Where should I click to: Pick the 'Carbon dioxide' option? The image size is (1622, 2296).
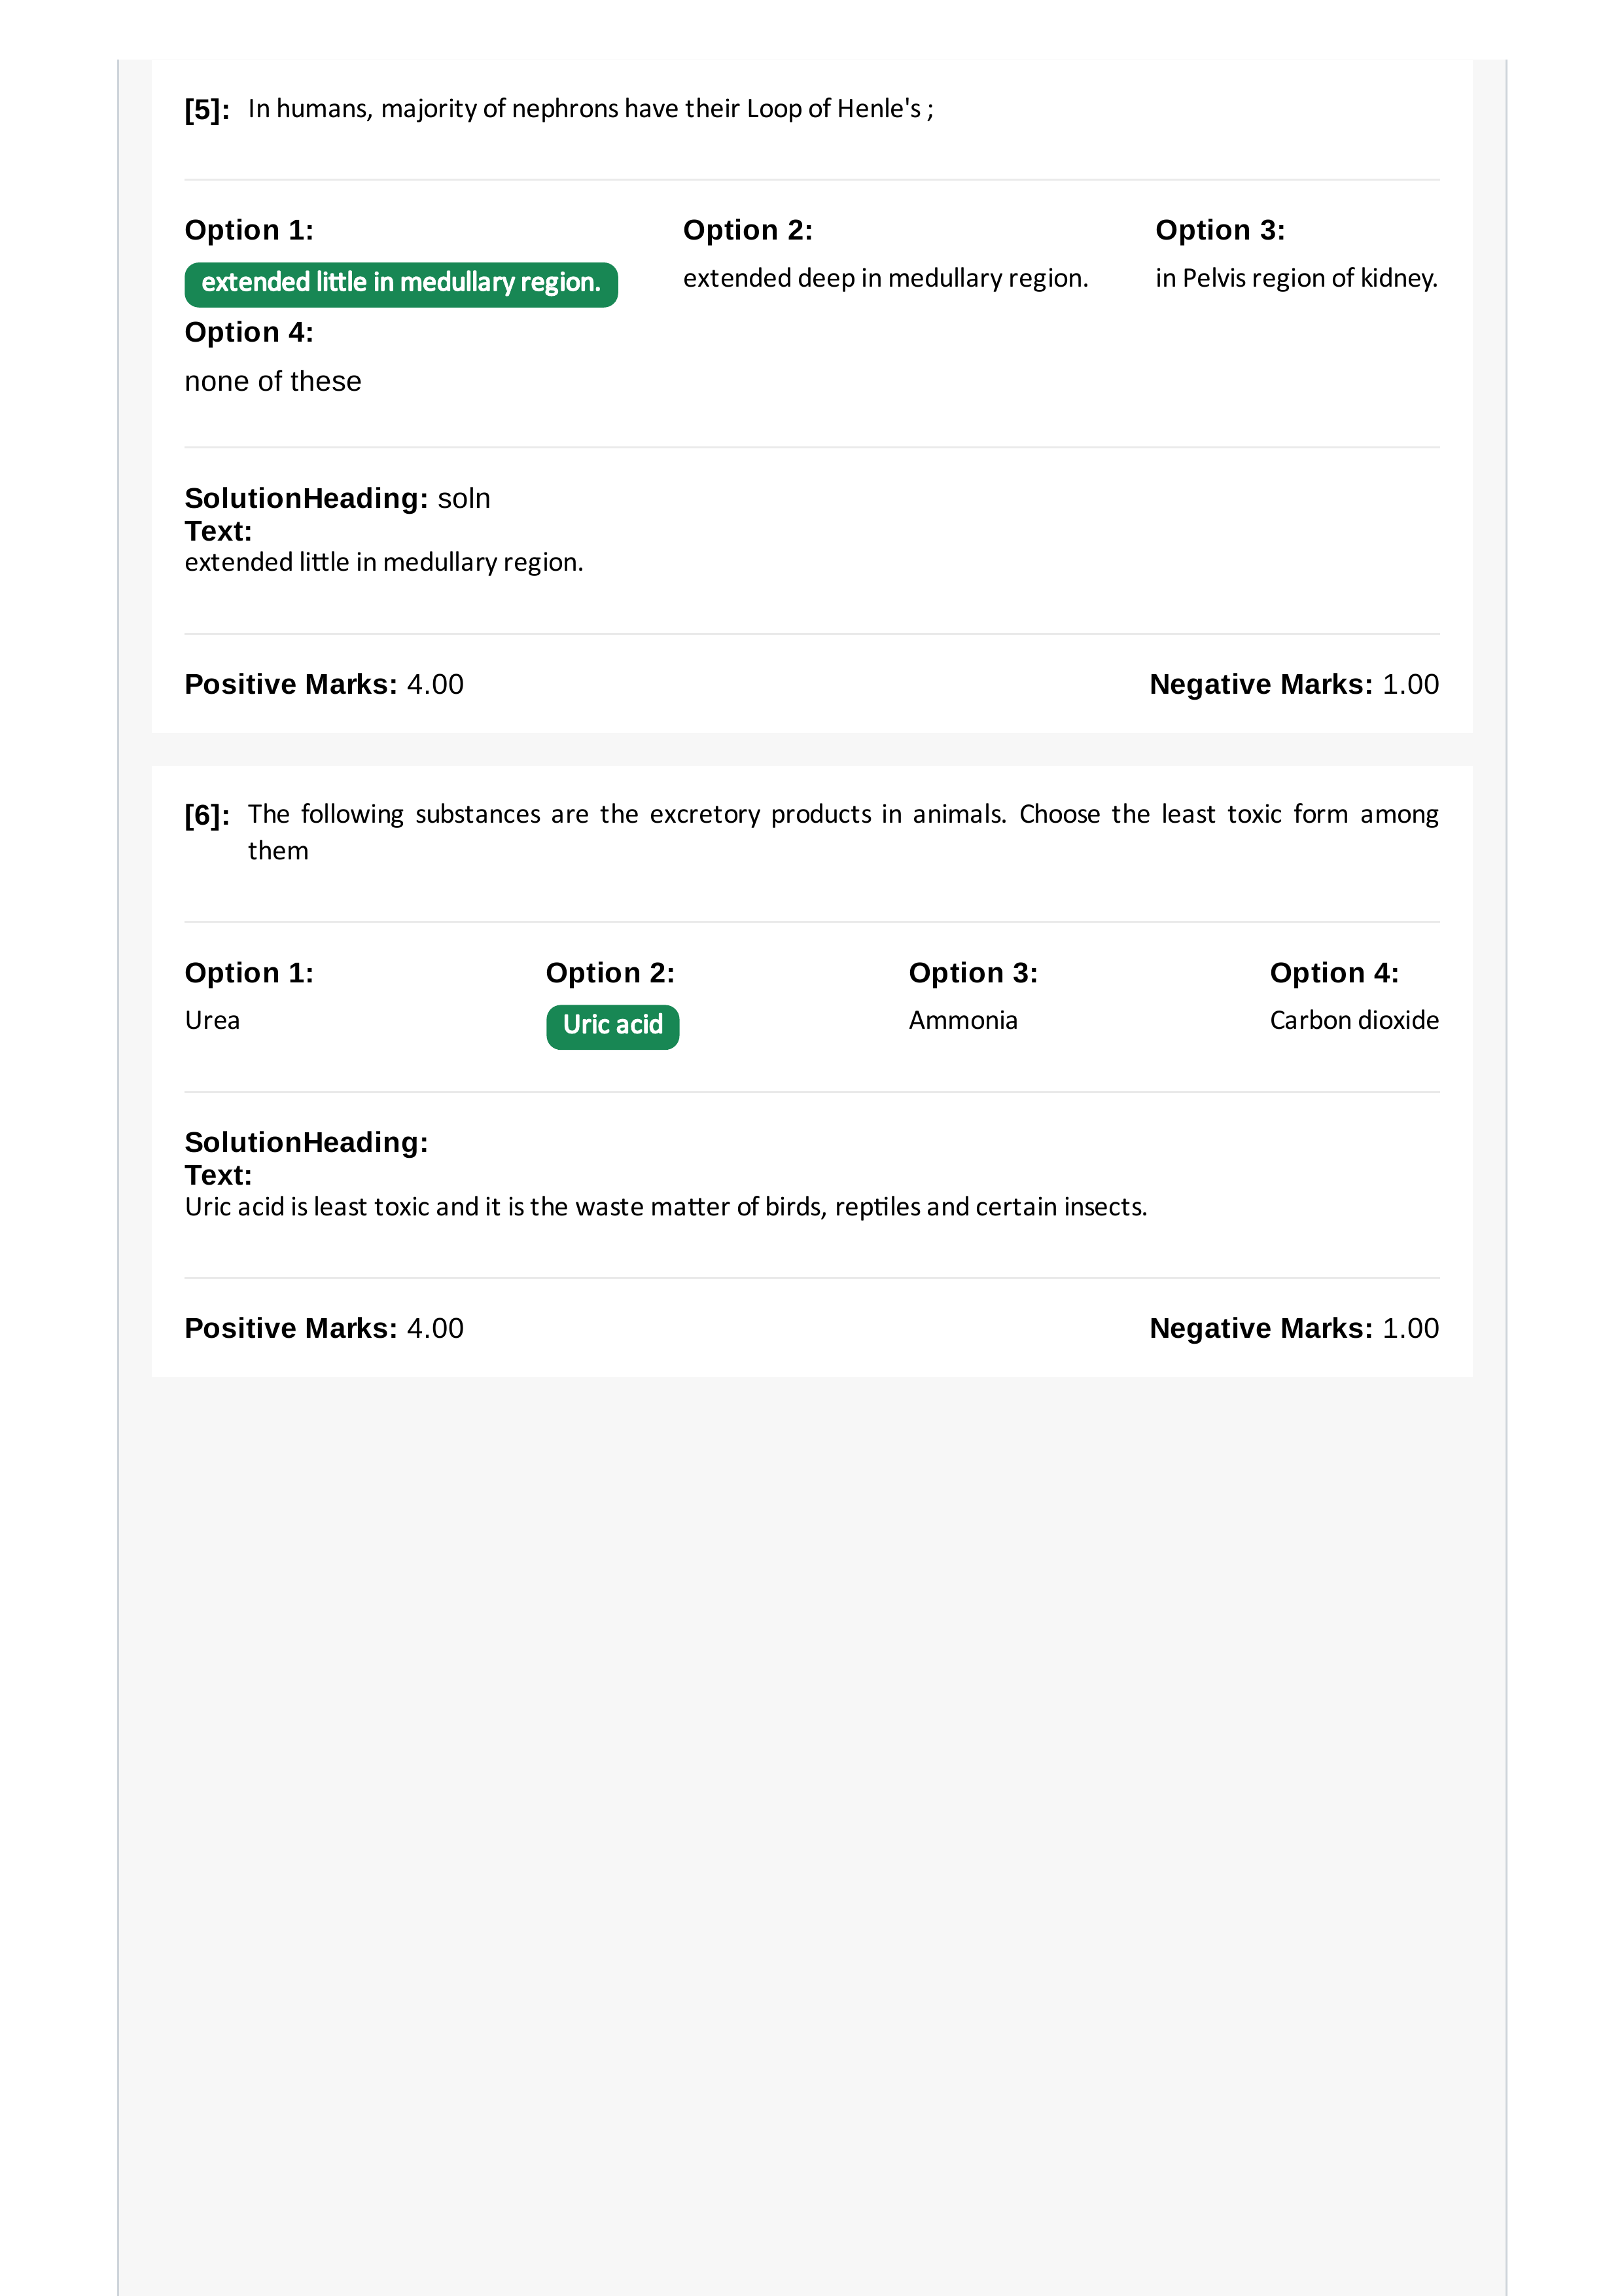(x=1354, y=1020)
